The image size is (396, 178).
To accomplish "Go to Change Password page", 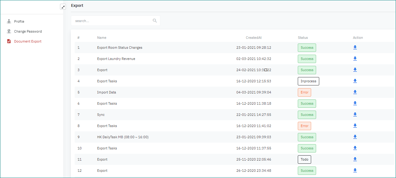I will pyautogui.click(x=28, y=31).
